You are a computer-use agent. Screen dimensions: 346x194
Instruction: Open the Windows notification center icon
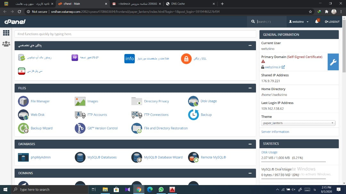click(339, 190)
